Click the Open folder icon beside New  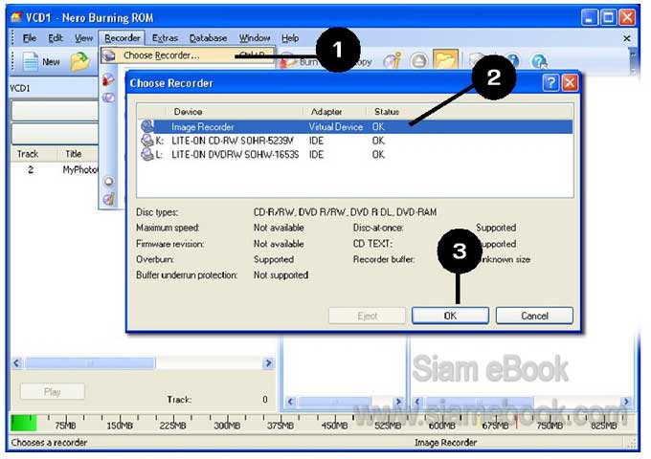pyautogui.click(x=79, y=62)
